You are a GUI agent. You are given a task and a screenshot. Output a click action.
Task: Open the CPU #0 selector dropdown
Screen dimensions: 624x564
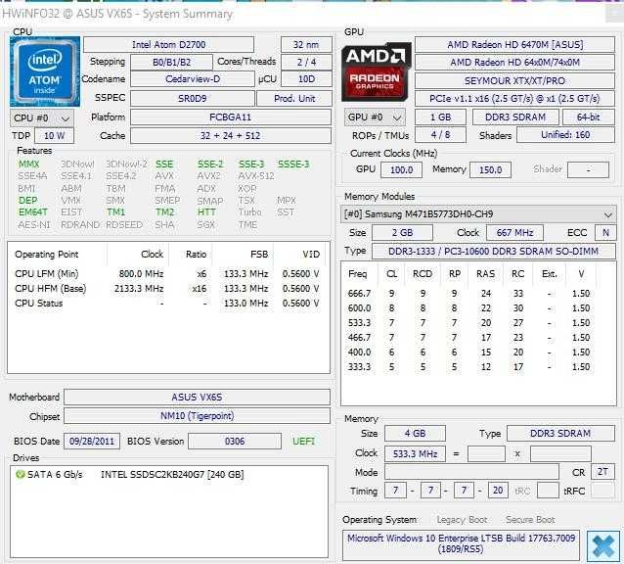pyautogui.click(x=41, y=118)
